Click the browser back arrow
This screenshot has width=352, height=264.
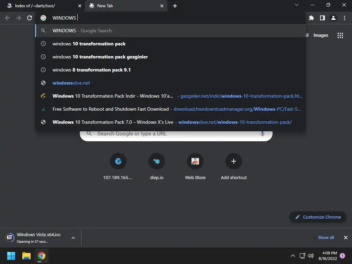(8, 18)
